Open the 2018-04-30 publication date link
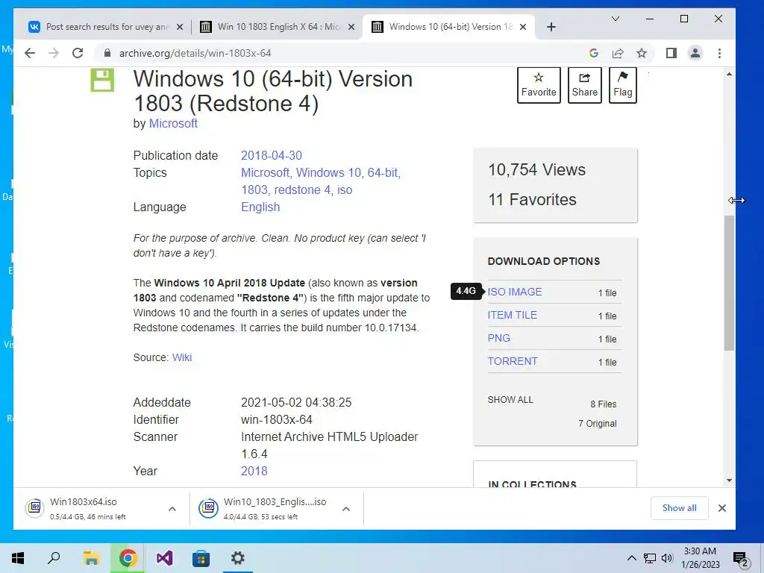Viewport: 764px width, 573px height. pos(272,155)
